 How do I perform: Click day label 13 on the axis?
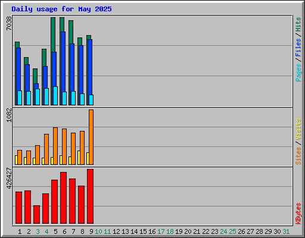coord(125,231)
